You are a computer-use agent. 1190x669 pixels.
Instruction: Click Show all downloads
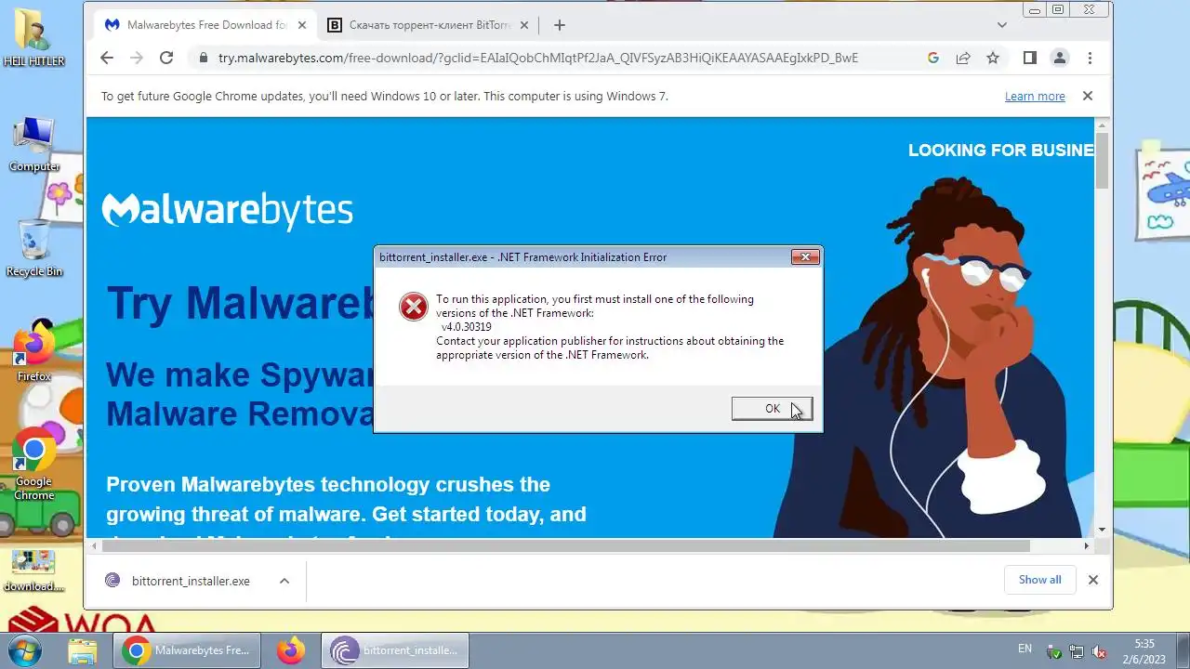(x=1039, y=580)
